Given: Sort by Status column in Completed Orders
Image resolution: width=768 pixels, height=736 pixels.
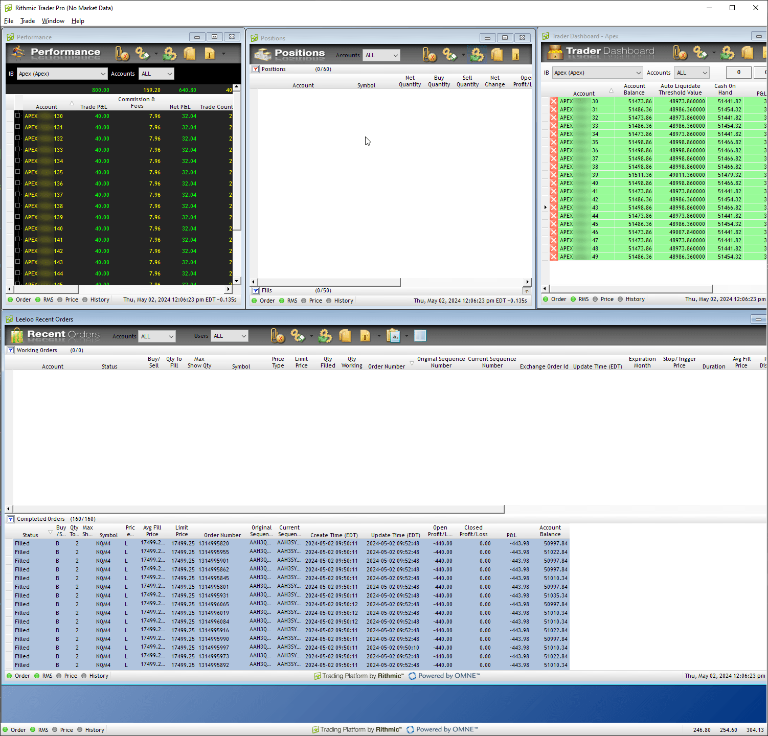Looking at the screenshot, I should (x=30, y=535).
